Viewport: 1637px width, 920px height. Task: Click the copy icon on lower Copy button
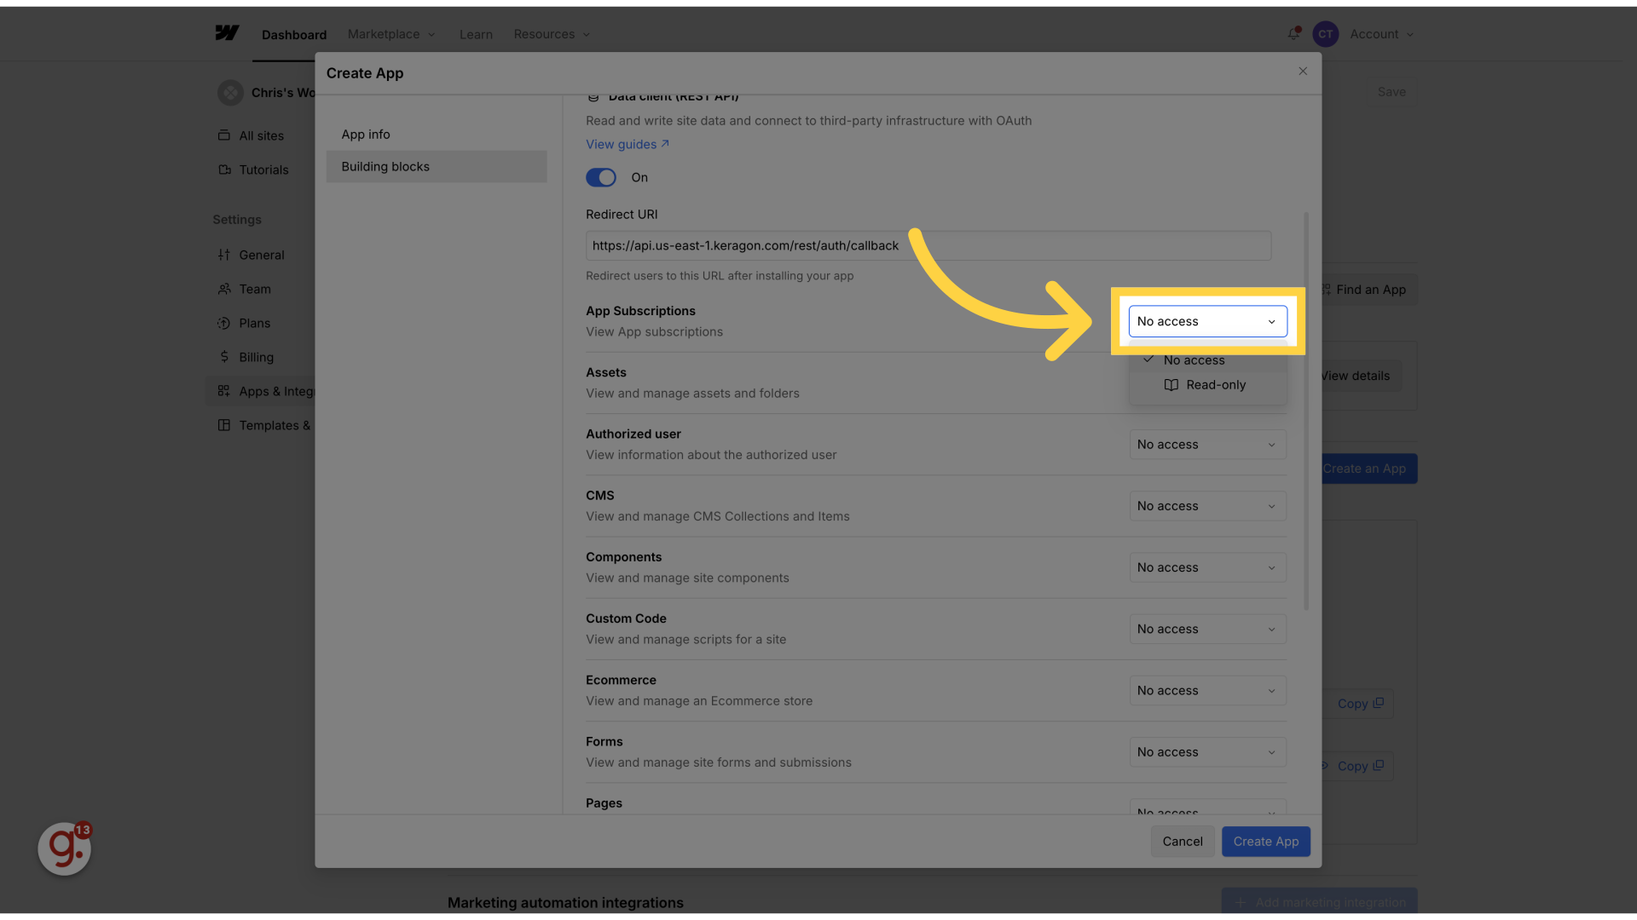1378,765
